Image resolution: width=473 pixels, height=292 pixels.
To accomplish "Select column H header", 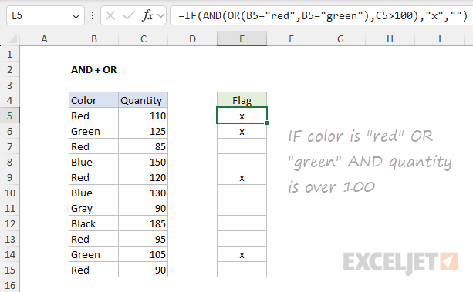I will coord(390,39).
